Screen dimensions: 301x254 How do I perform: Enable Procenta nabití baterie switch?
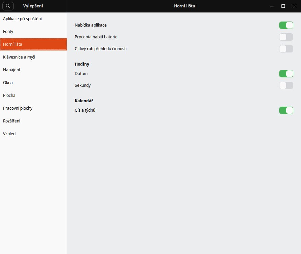pyautogui.click(x=286, y=37)
